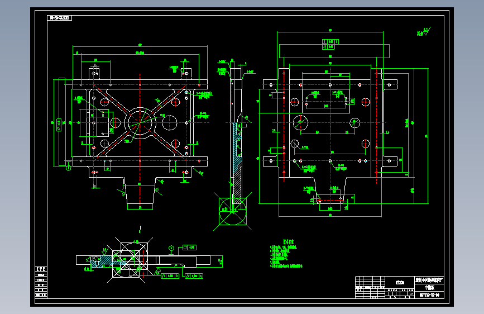Click the geometric tolerance frame atop right view
Screen dimensions: 484x314
click(330, 44)
